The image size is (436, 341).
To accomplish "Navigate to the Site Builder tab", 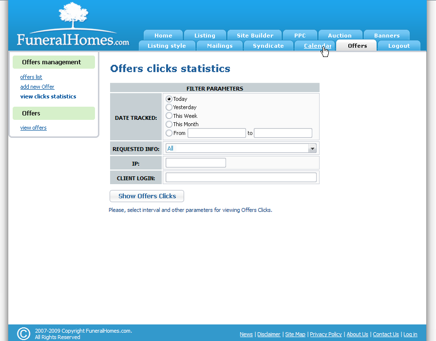I will click(x=254, y=35).
